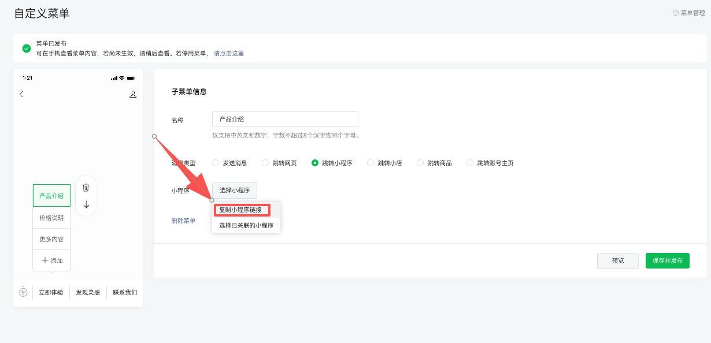Click the move-down arrow icon
The width and height of the screenshot is (711, 343).
(x=86, y=204)
